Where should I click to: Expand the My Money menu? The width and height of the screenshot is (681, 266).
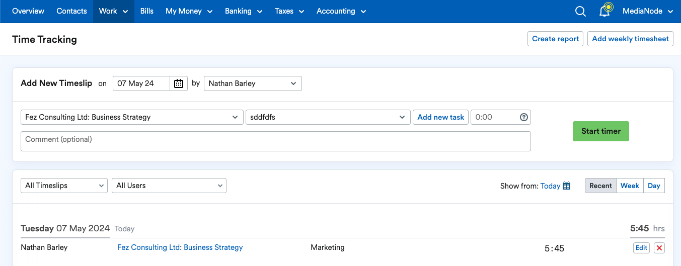click(189, 11)
